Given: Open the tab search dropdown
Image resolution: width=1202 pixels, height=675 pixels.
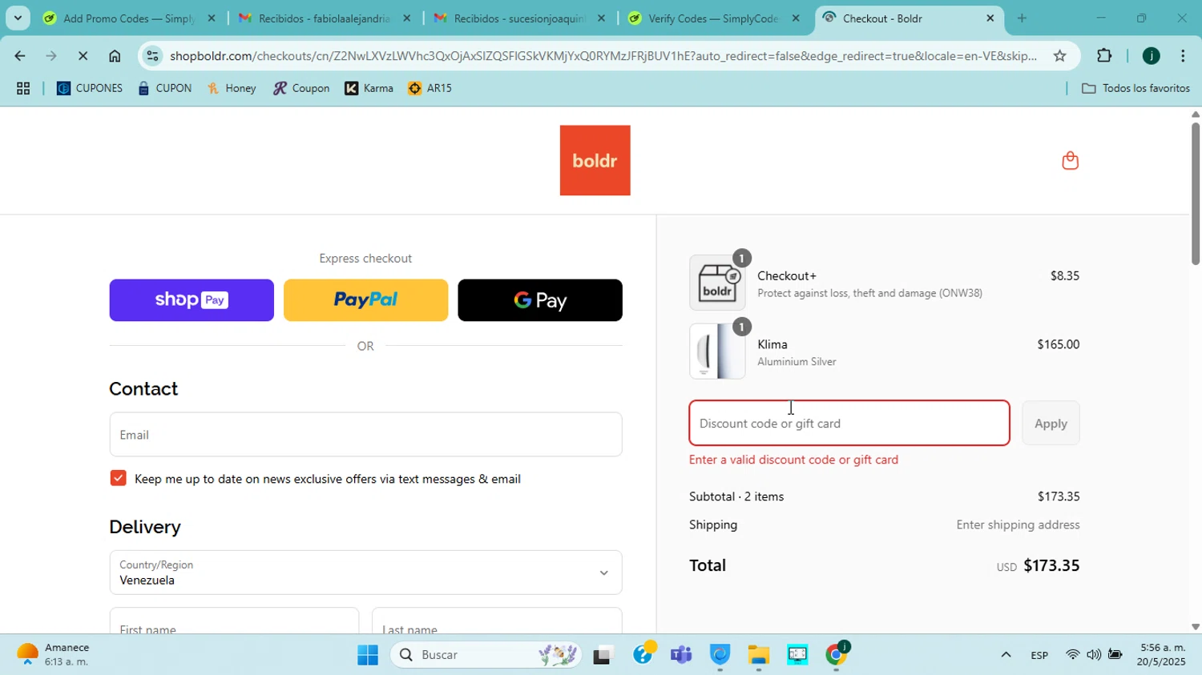Looking at the screenshot, I should click(18, 18).
